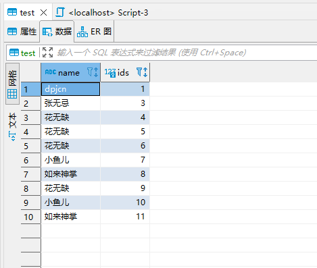This screenshot has height=268, width=317.
Task: Select ids cell with value 1
Action: pyautogui.click(x=125, y=89)
